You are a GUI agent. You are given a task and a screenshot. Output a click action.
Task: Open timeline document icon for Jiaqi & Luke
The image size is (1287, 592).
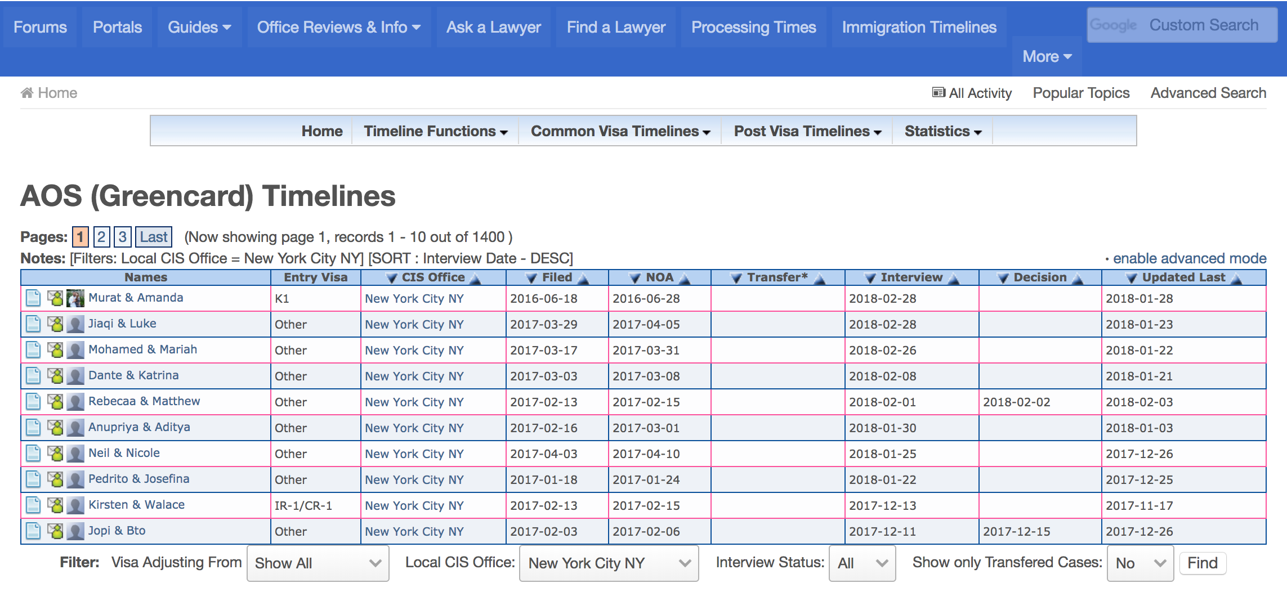tap(33, 324)
